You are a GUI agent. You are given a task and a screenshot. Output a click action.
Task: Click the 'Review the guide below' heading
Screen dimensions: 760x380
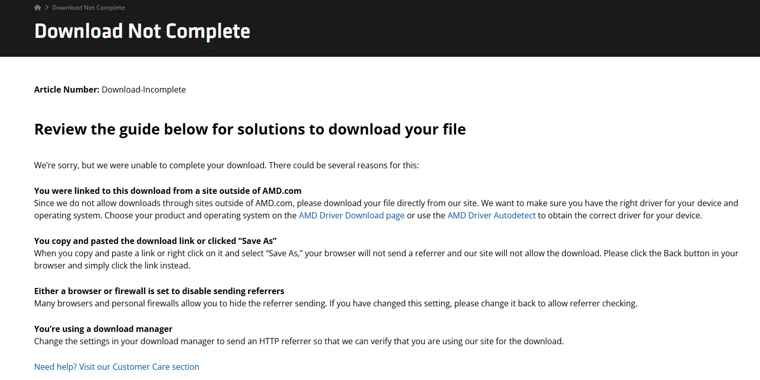pyautogui.click(x=250, y=129)
